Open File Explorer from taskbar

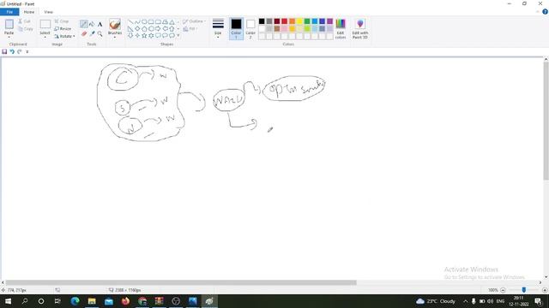click(x=92, y=301)
